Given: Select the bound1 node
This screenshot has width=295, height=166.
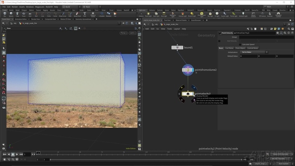Looking at the screenshot, I should (177, 48).
